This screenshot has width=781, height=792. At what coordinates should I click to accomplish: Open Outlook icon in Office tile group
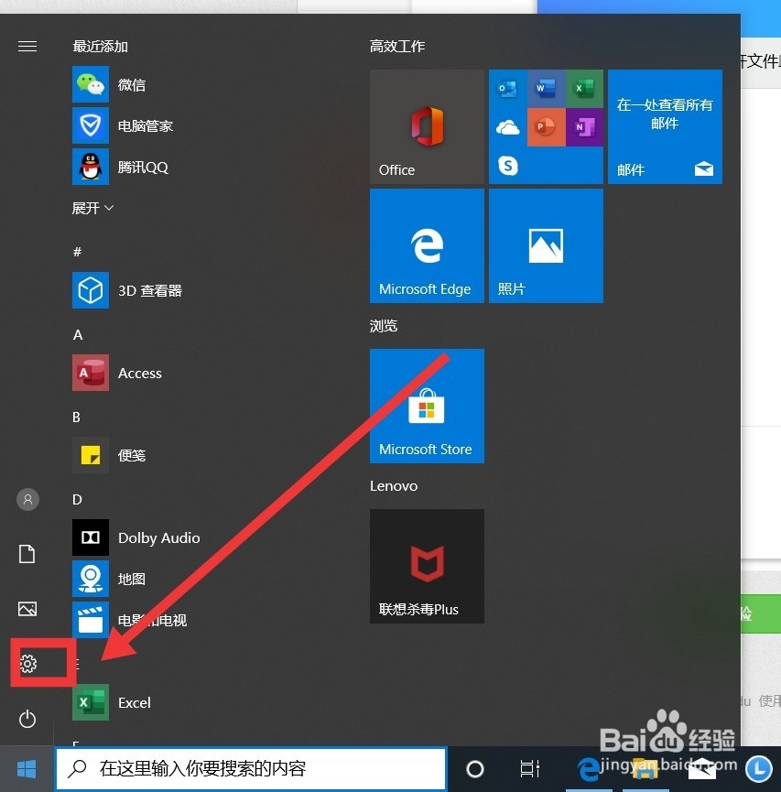pyautogui.click(x=508, y=89)
